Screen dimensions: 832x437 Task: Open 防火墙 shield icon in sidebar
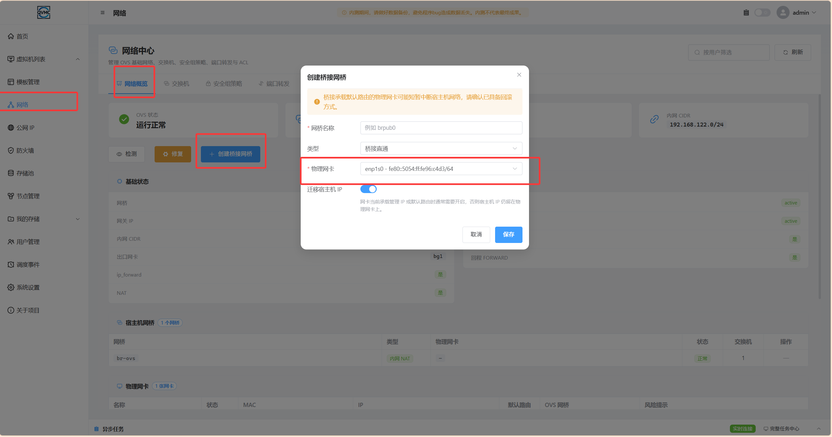[11, 150]
